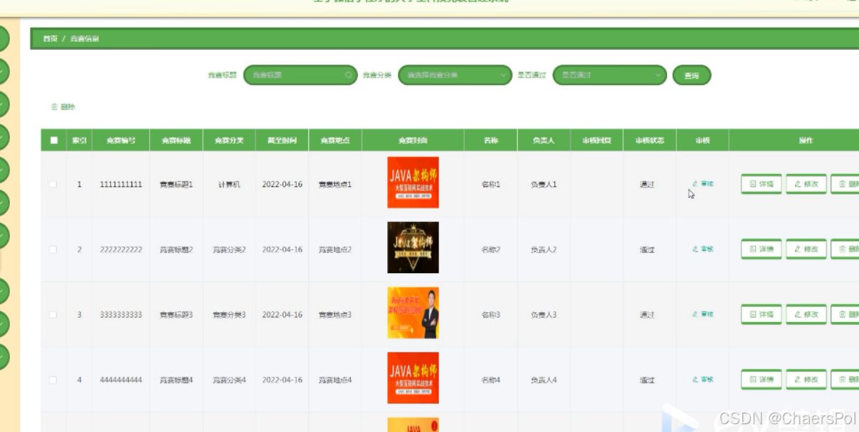Click 修改 for row 竞赛标题2
859x432 pixels.
(806, 249)
